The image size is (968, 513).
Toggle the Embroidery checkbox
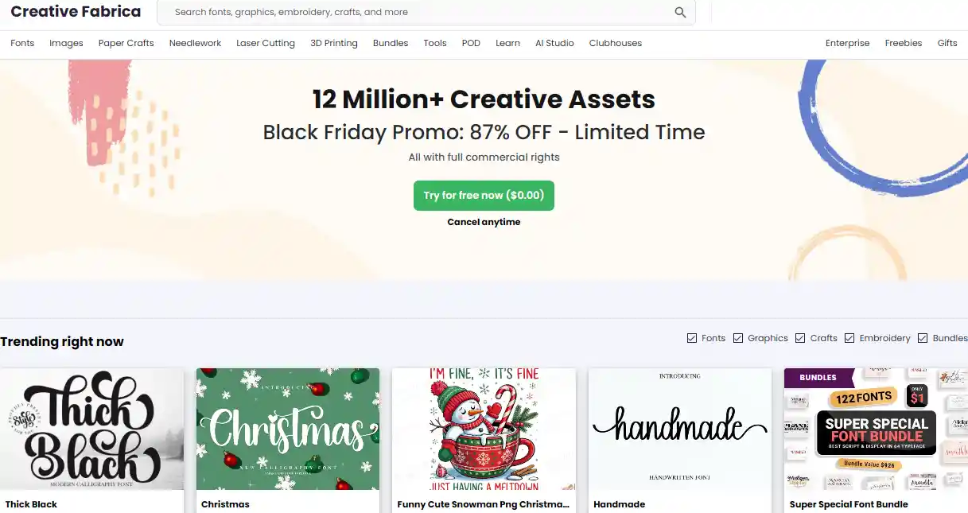coord(849,337)
